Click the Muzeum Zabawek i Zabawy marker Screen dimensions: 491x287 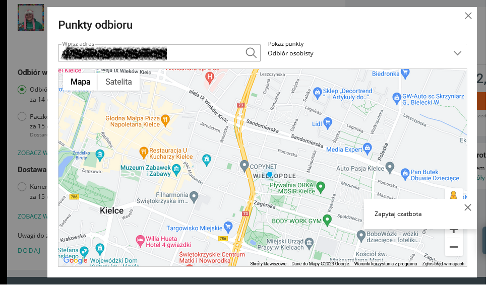tap(176, 170)
